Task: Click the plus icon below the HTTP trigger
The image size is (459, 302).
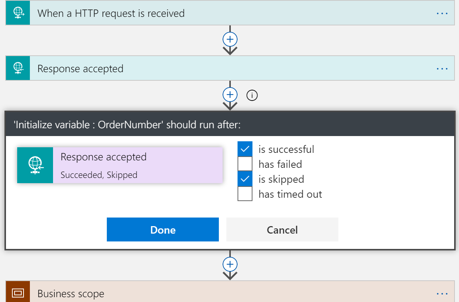Action: pyautogui.click(x=230, y=39)
